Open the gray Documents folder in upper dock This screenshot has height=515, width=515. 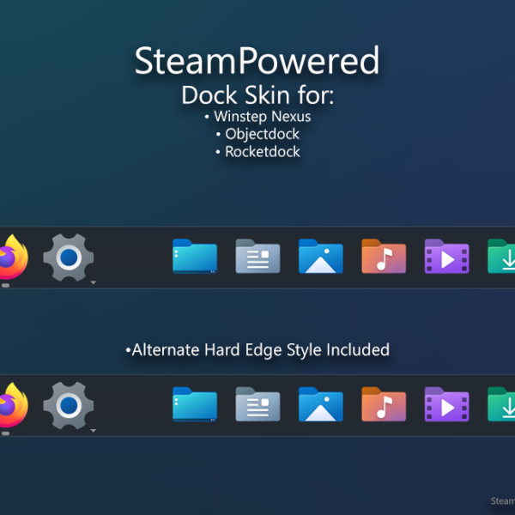coord(257,257)
